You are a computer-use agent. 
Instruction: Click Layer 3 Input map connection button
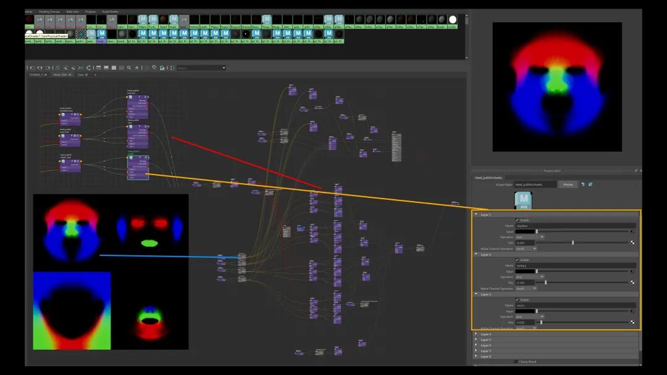coord(632,311)
